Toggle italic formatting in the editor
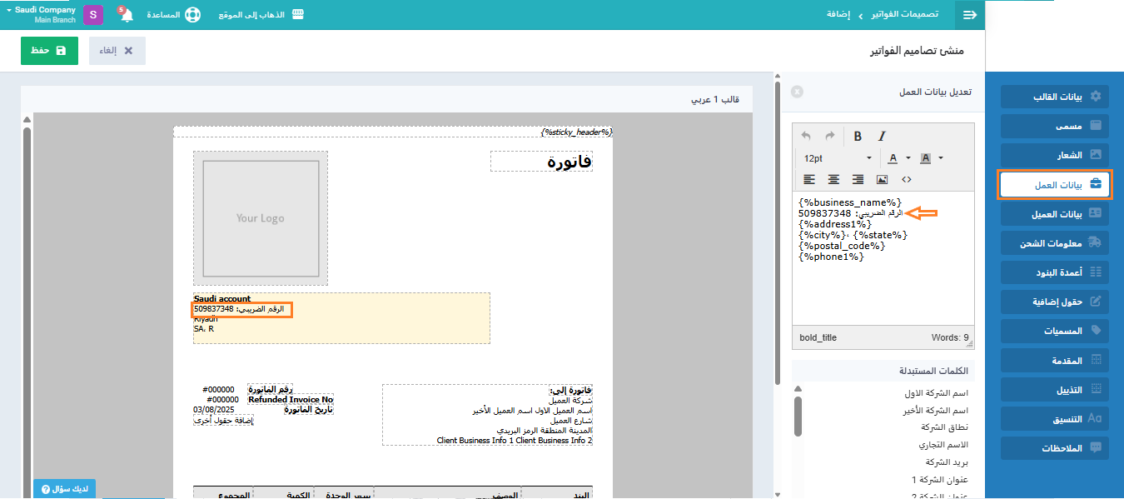 [x=882, y=137]
